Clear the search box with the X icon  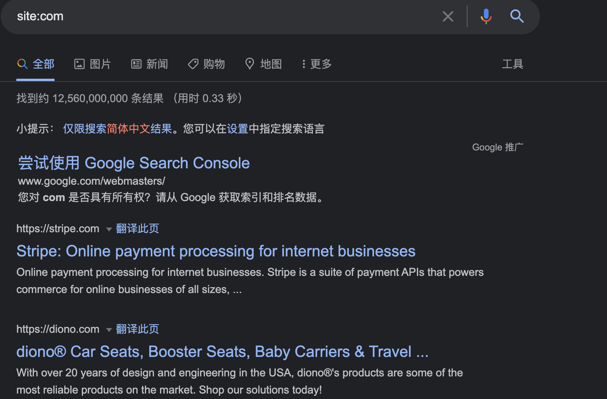pos(448,16)
